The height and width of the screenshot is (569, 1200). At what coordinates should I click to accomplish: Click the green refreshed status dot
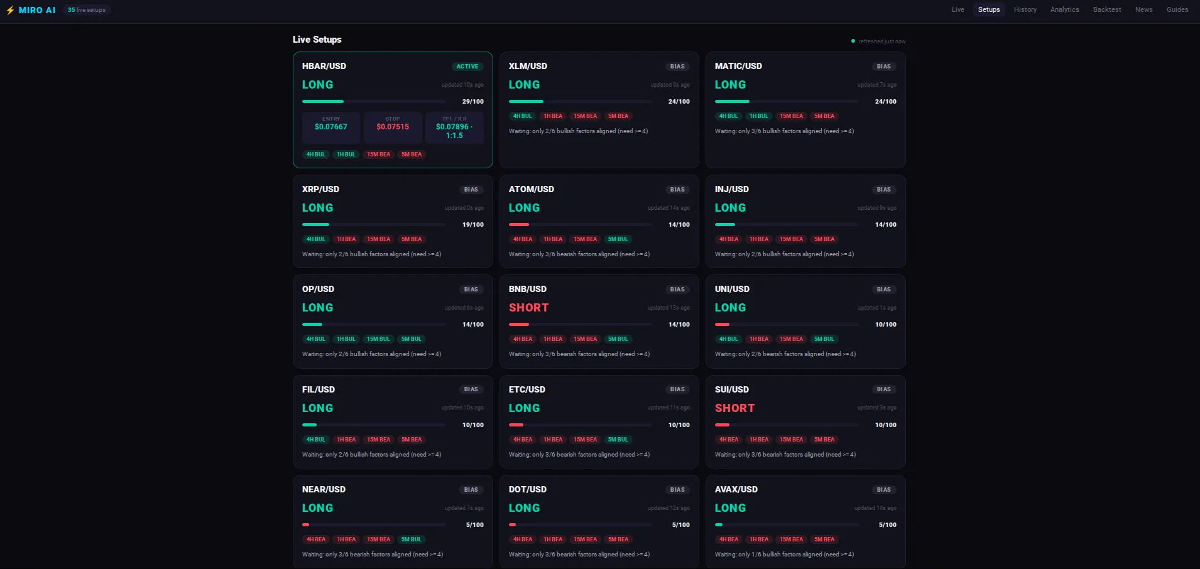click(853, 41)
